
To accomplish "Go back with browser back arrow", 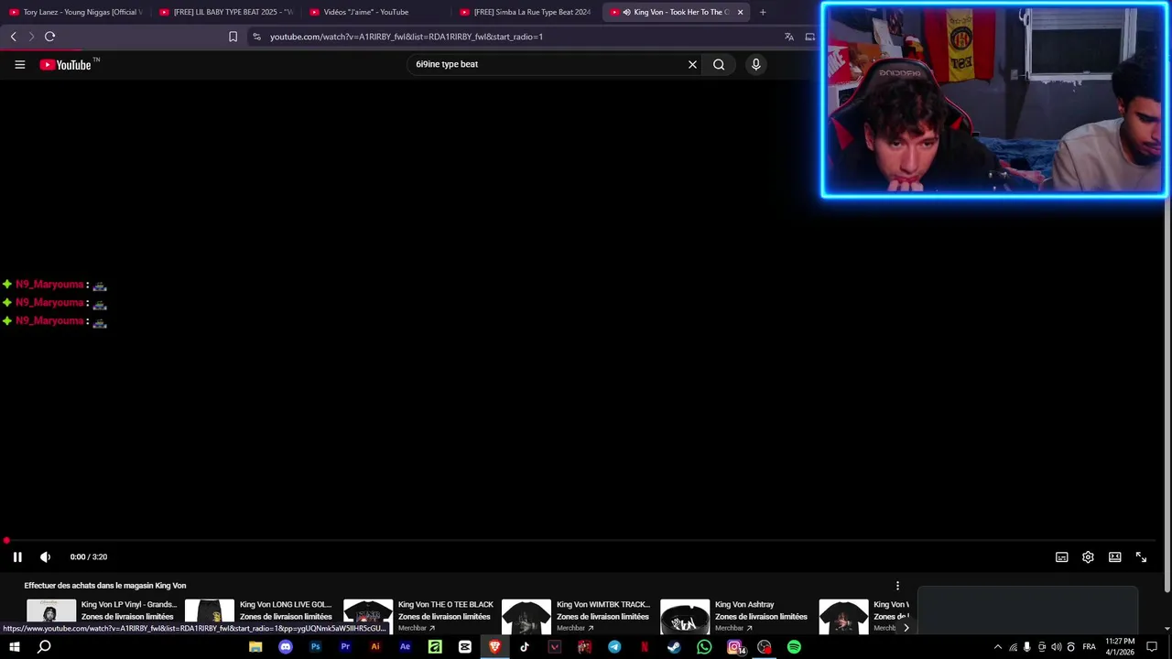I will (13, 37).
